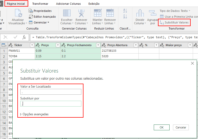
Task: Select cell FNAM11 in Ticker column
Action: coord(21,51)
